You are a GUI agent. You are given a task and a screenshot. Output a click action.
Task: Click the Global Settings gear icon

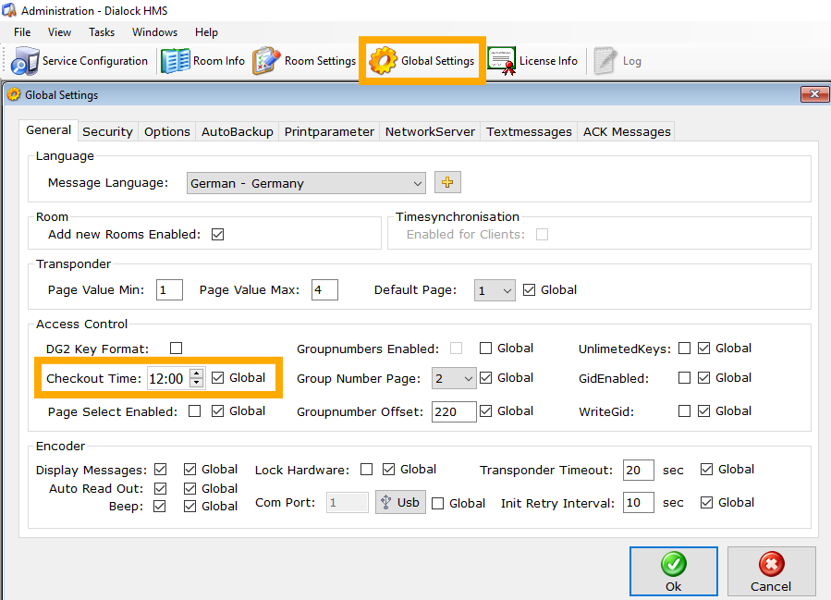point(384,61)
